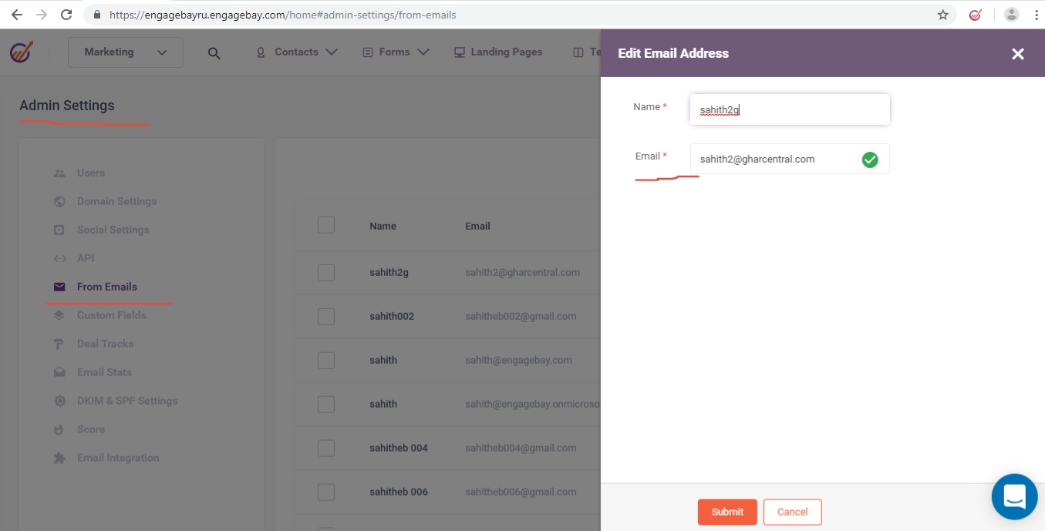Expand the Contacts menu

click(297, 52)
